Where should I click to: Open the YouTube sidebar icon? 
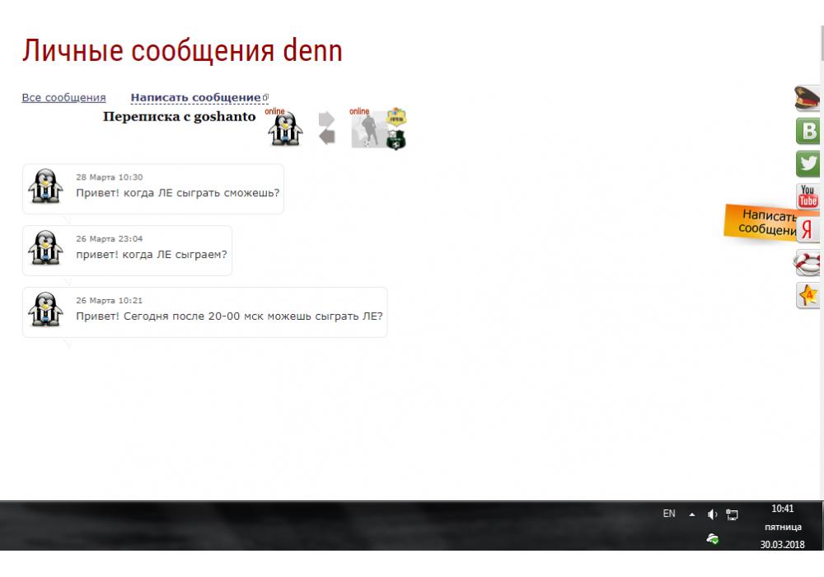tap(808, 196)
